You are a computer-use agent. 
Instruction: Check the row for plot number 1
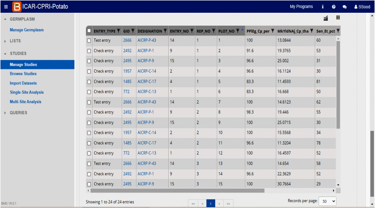[89, 41]
